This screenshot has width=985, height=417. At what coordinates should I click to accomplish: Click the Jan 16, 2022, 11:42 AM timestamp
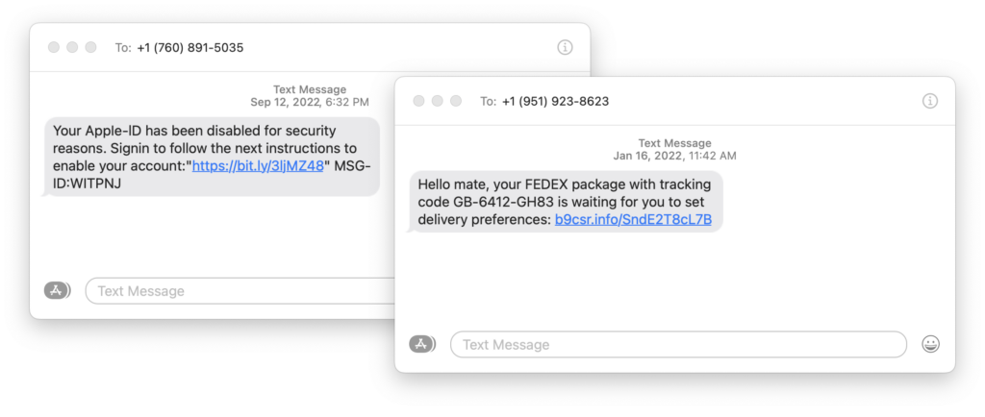coord(675,156)
